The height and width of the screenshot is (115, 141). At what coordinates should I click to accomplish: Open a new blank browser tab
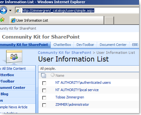click(109, 20)
